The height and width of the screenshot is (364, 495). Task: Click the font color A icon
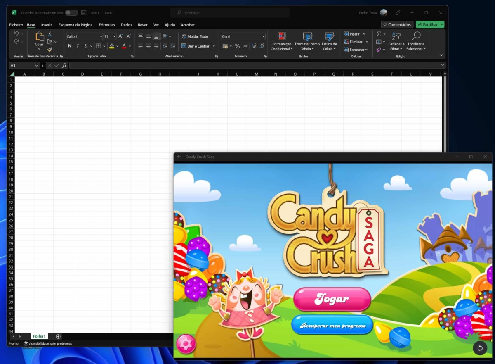[x=124, y=46]
